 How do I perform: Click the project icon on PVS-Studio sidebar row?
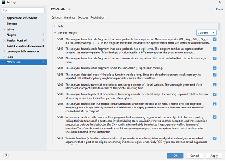click(x=43, y=62)
